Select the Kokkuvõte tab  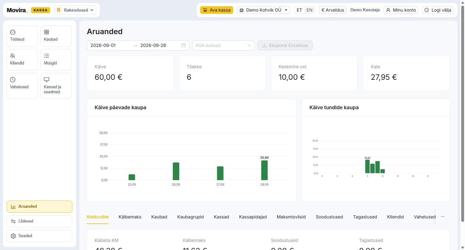click(x=98, y=217)
